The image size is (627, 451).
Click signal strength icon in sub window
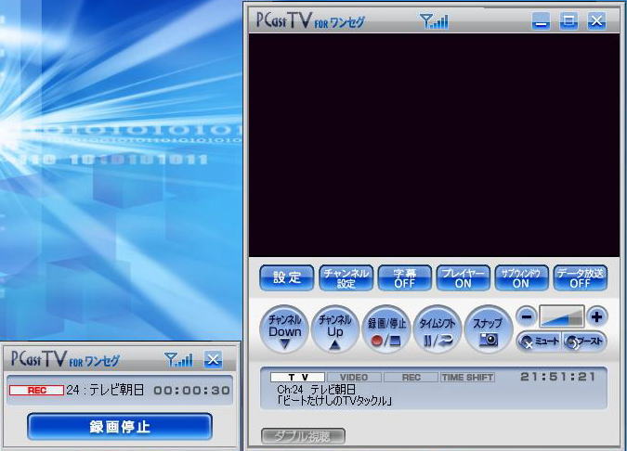[x=178, y=359]
